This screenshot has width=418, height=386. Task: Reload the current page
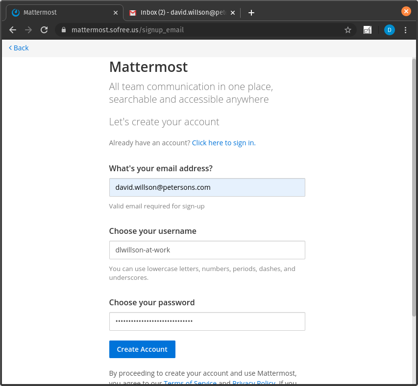44,30
